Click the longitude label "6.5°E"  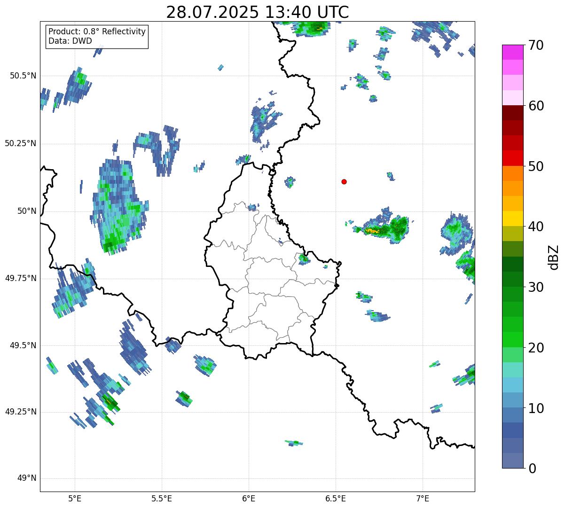click(336, 498)
